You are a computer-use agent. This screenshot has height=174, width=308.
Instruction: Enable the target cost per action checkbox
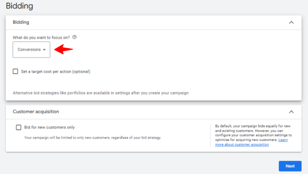(x=16, y=71)
